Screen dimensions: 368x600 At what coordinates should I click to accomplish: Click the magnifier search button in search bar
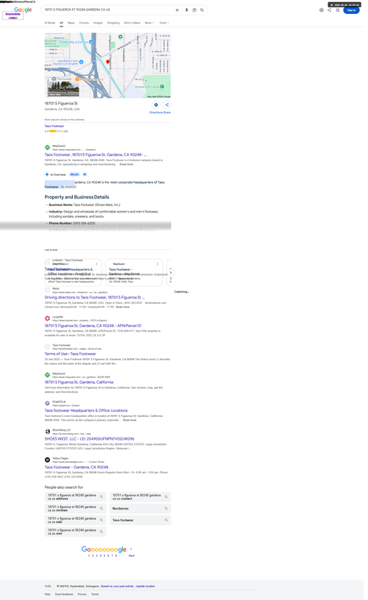coord(202,10)
